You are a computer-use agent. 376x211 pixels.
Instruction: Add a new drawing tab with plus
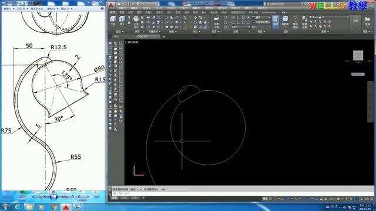click(163, 36)
